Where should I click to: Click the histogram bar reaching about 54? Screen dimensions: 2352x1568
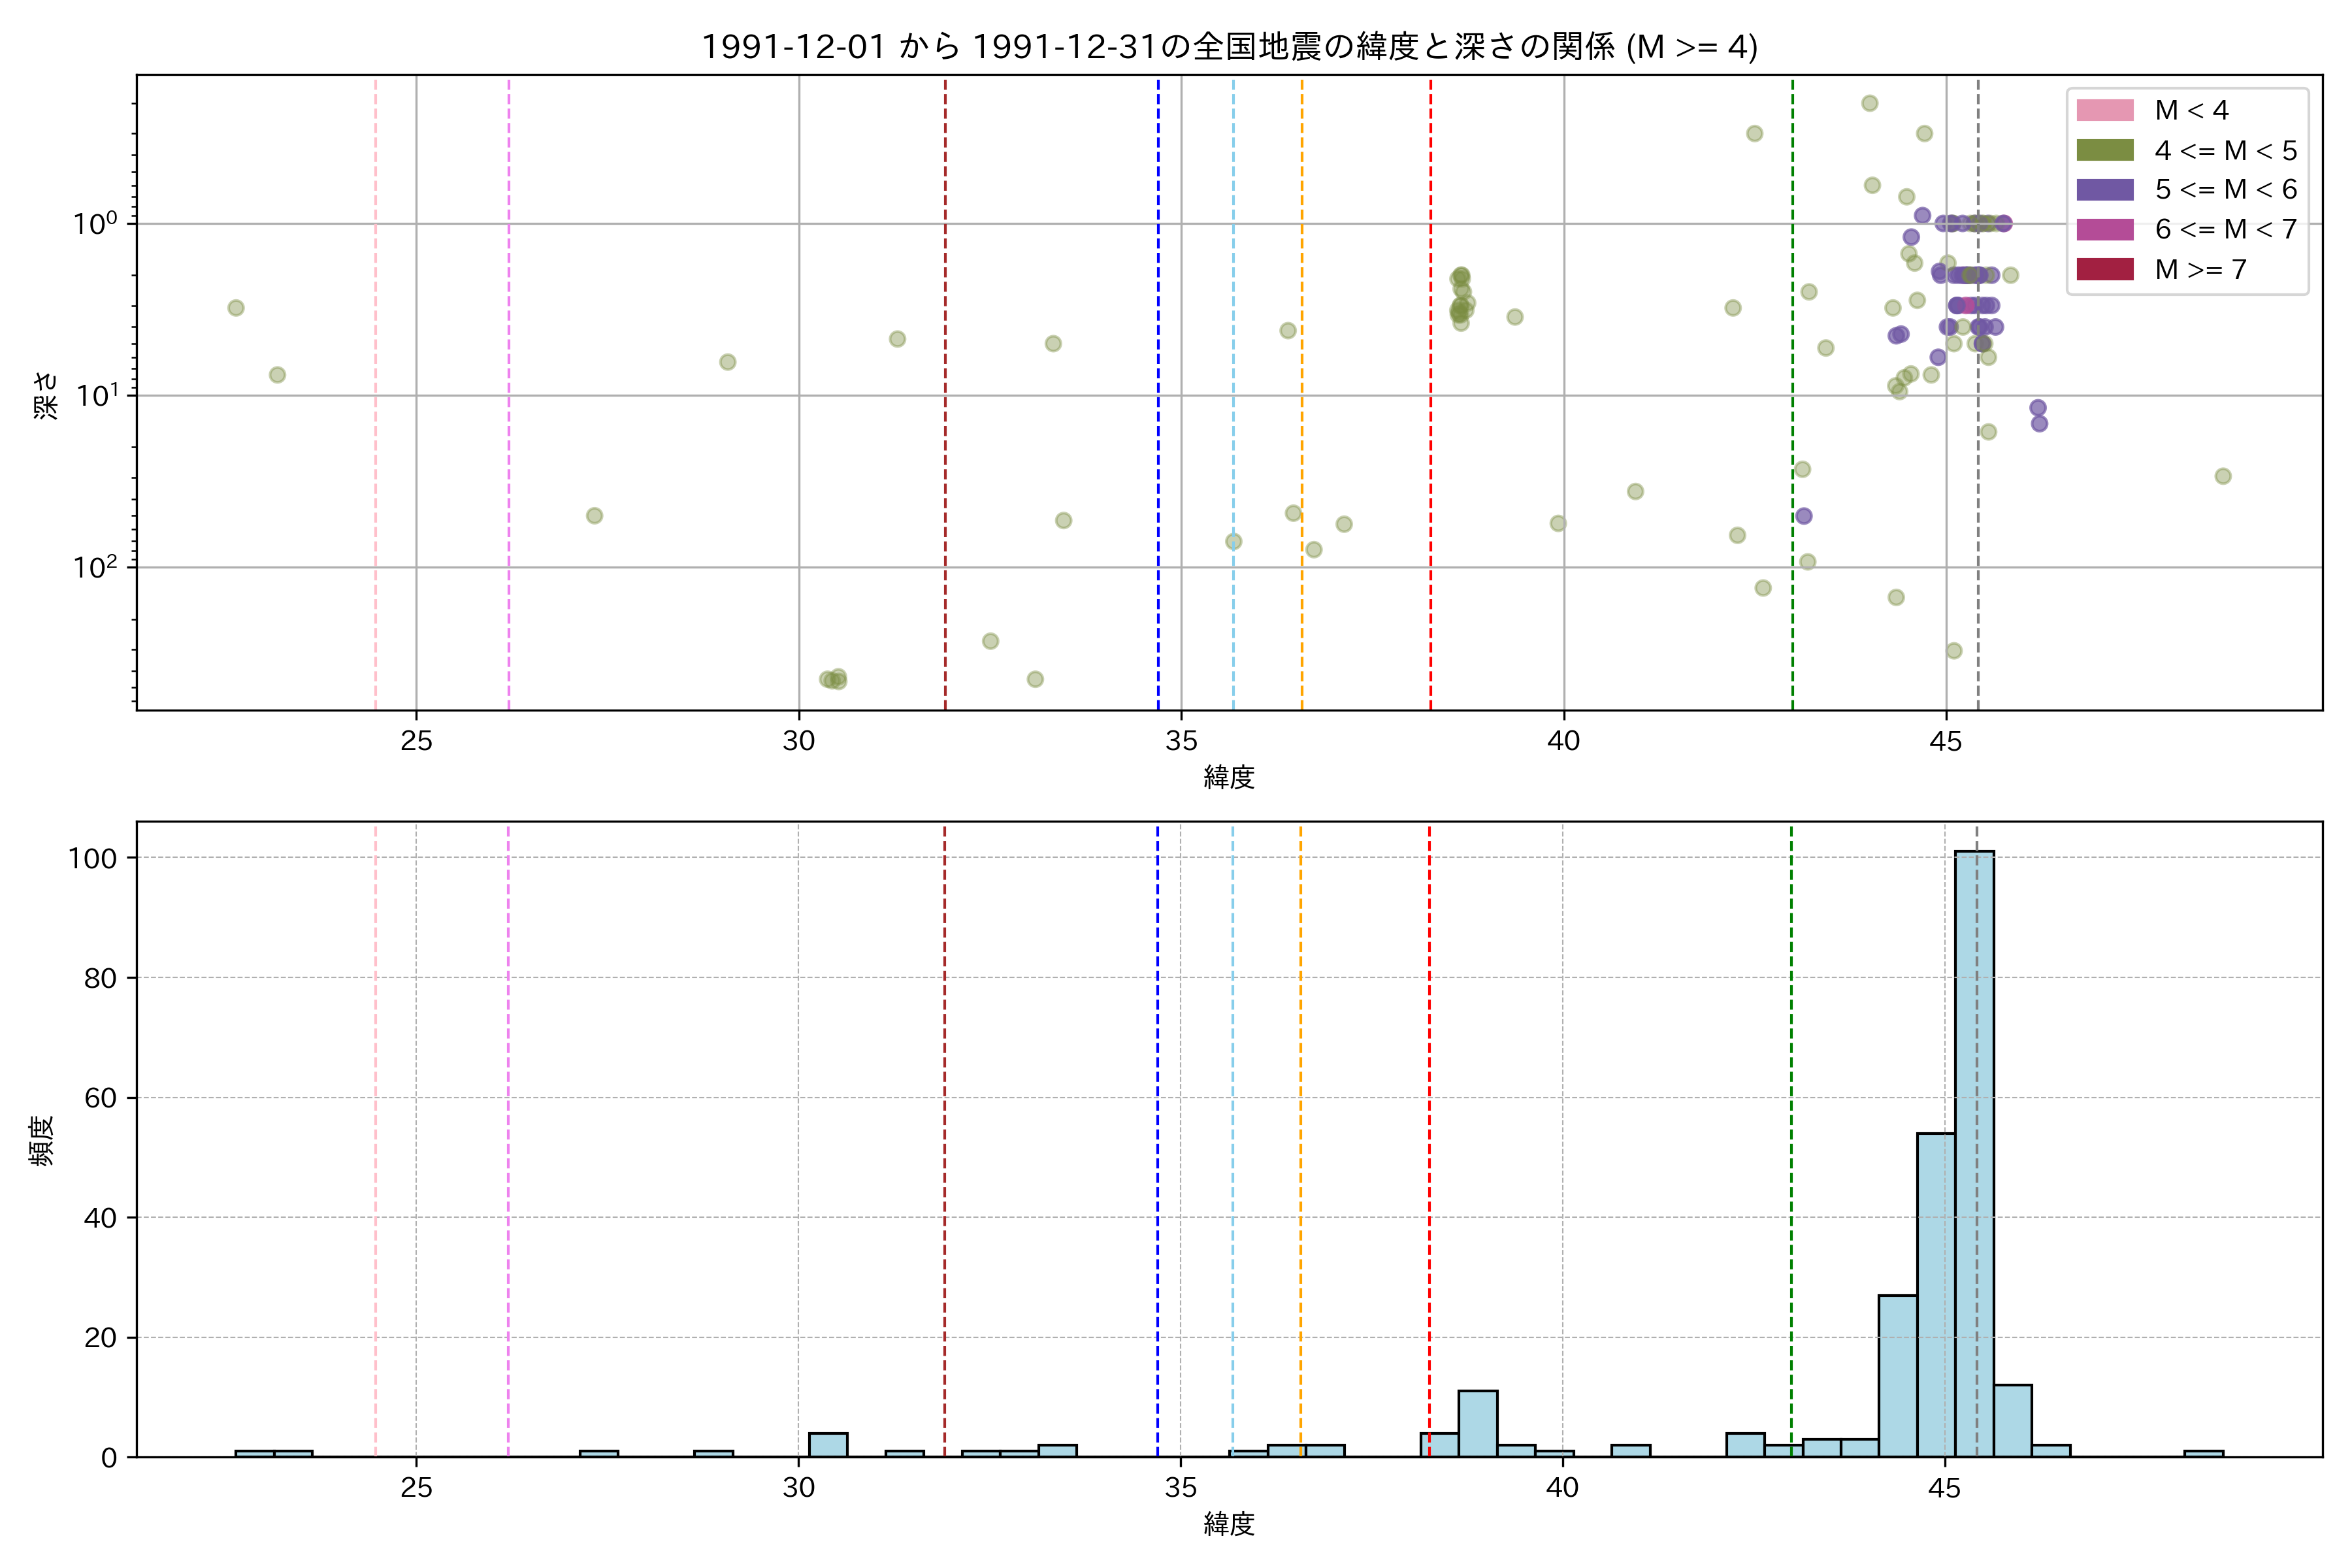tap(1936, 1295)
